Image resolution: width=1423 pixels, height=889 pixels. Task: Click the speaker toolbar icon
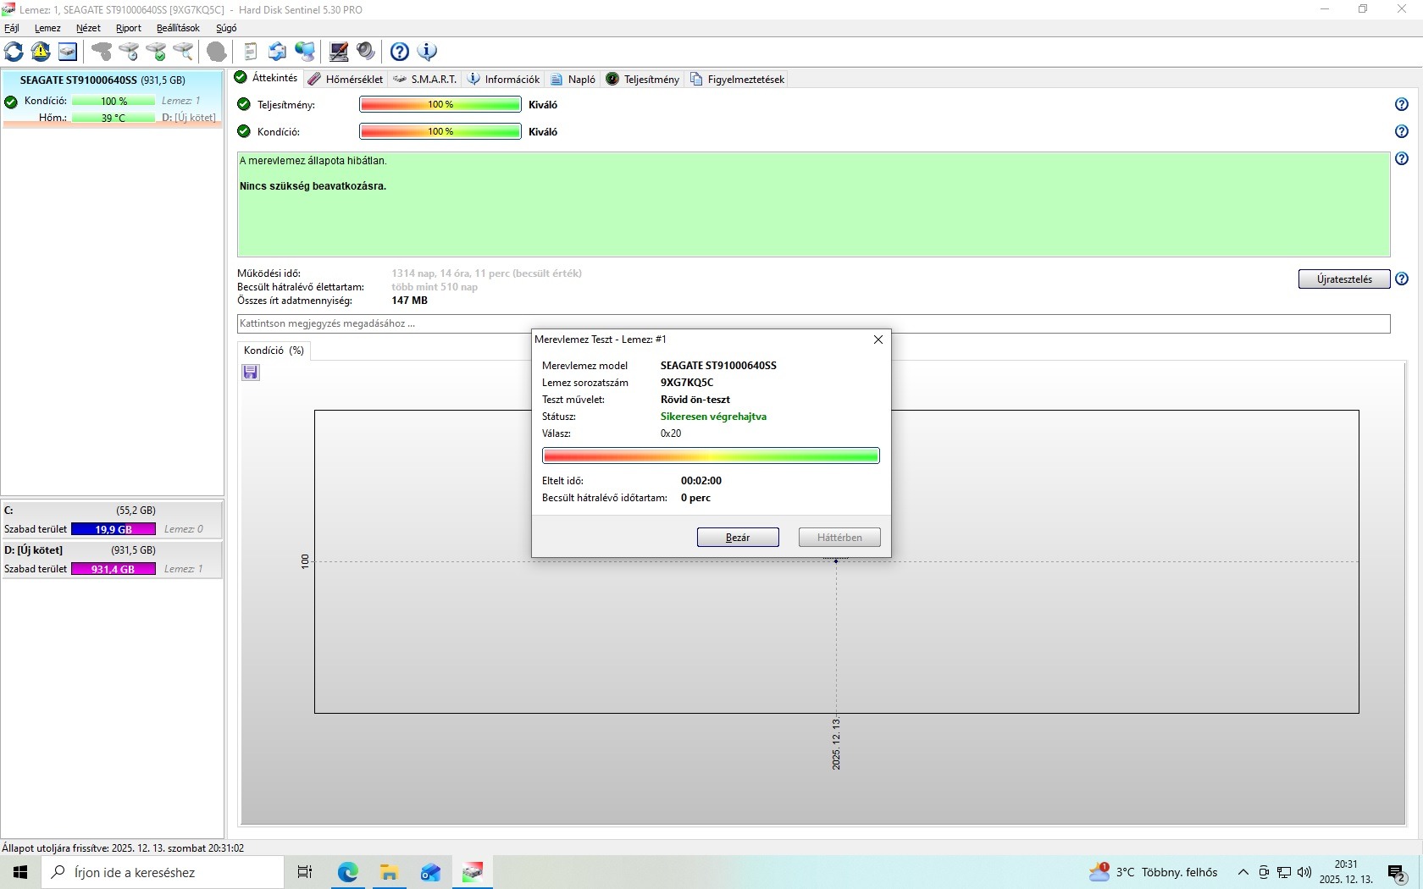tap(366, 52)
